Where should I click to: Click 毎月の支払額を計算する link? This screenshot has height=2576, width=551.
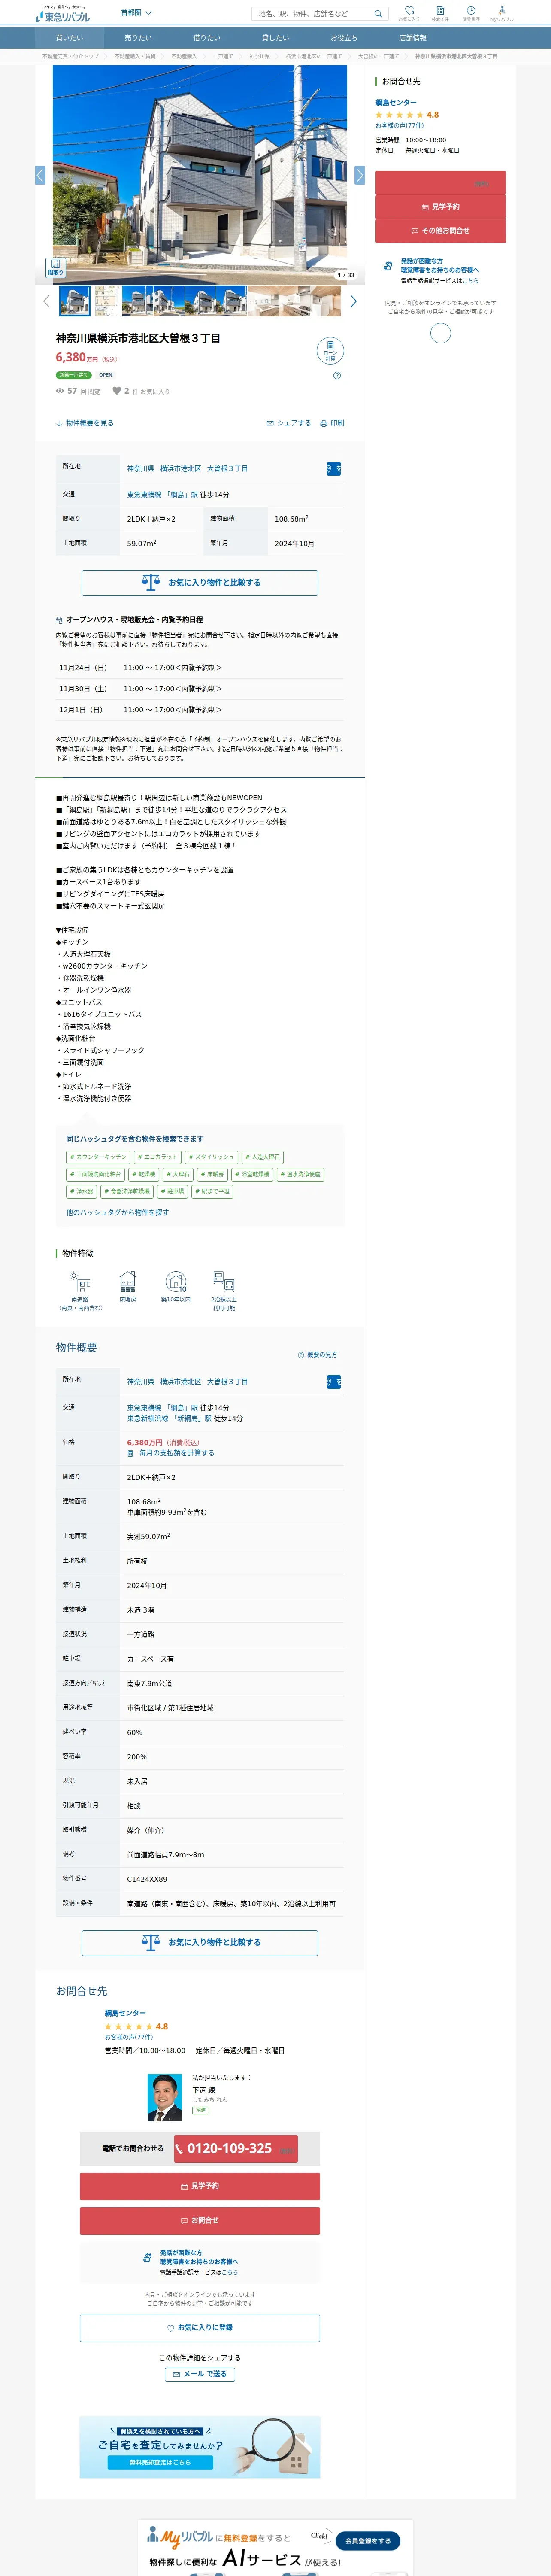point(171,1453)
